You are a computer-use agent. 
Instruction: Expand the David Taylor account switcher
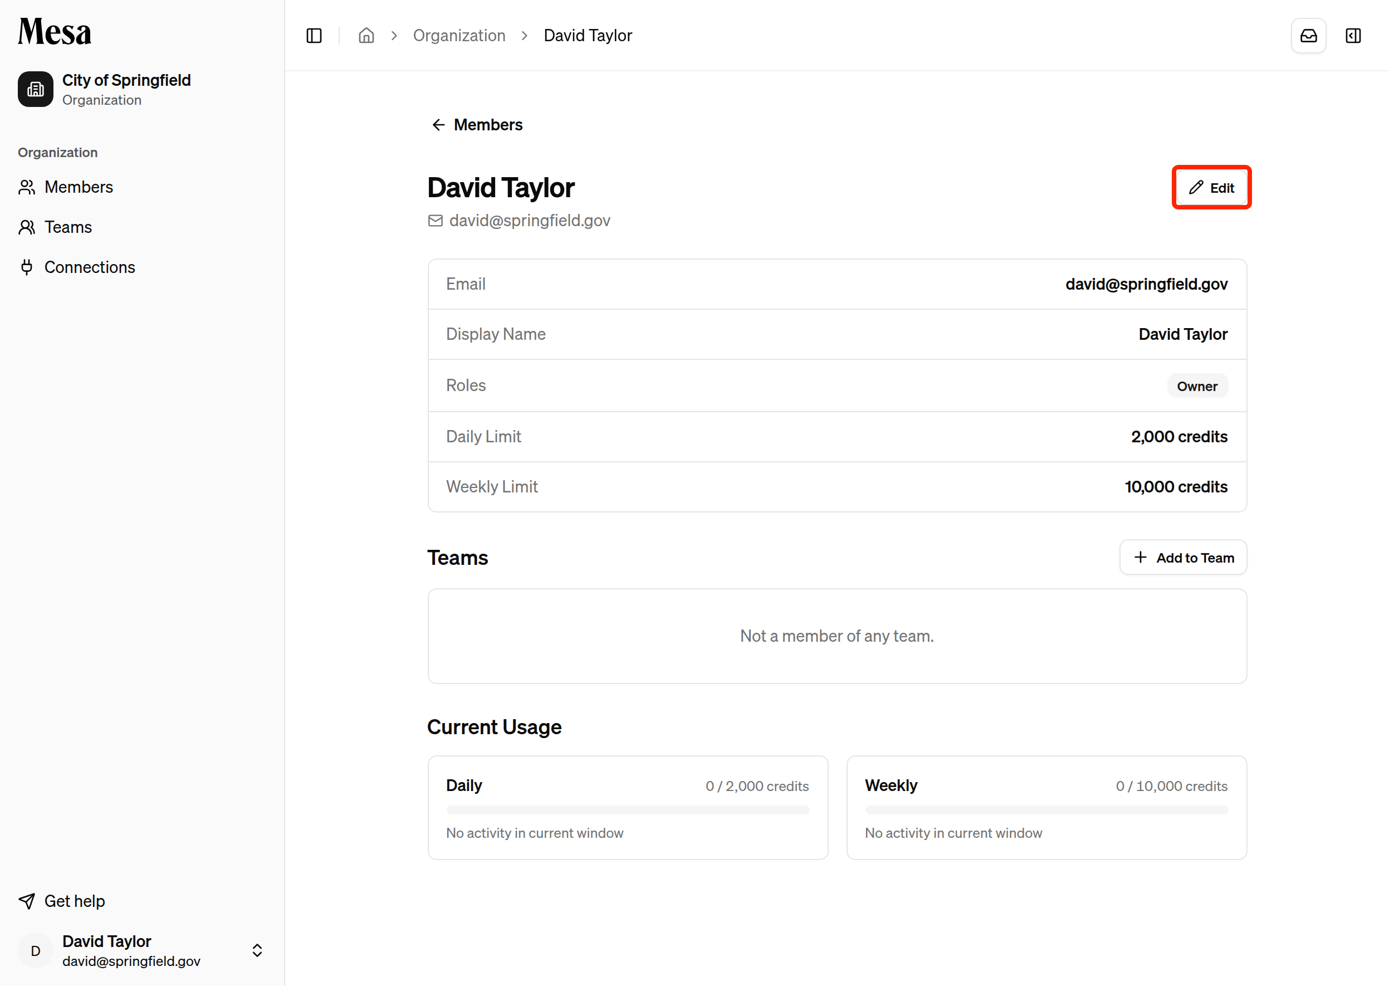point(257,950)
